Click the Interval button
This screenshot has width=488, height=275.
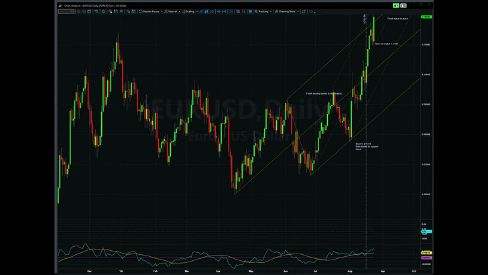click(170, 11)
